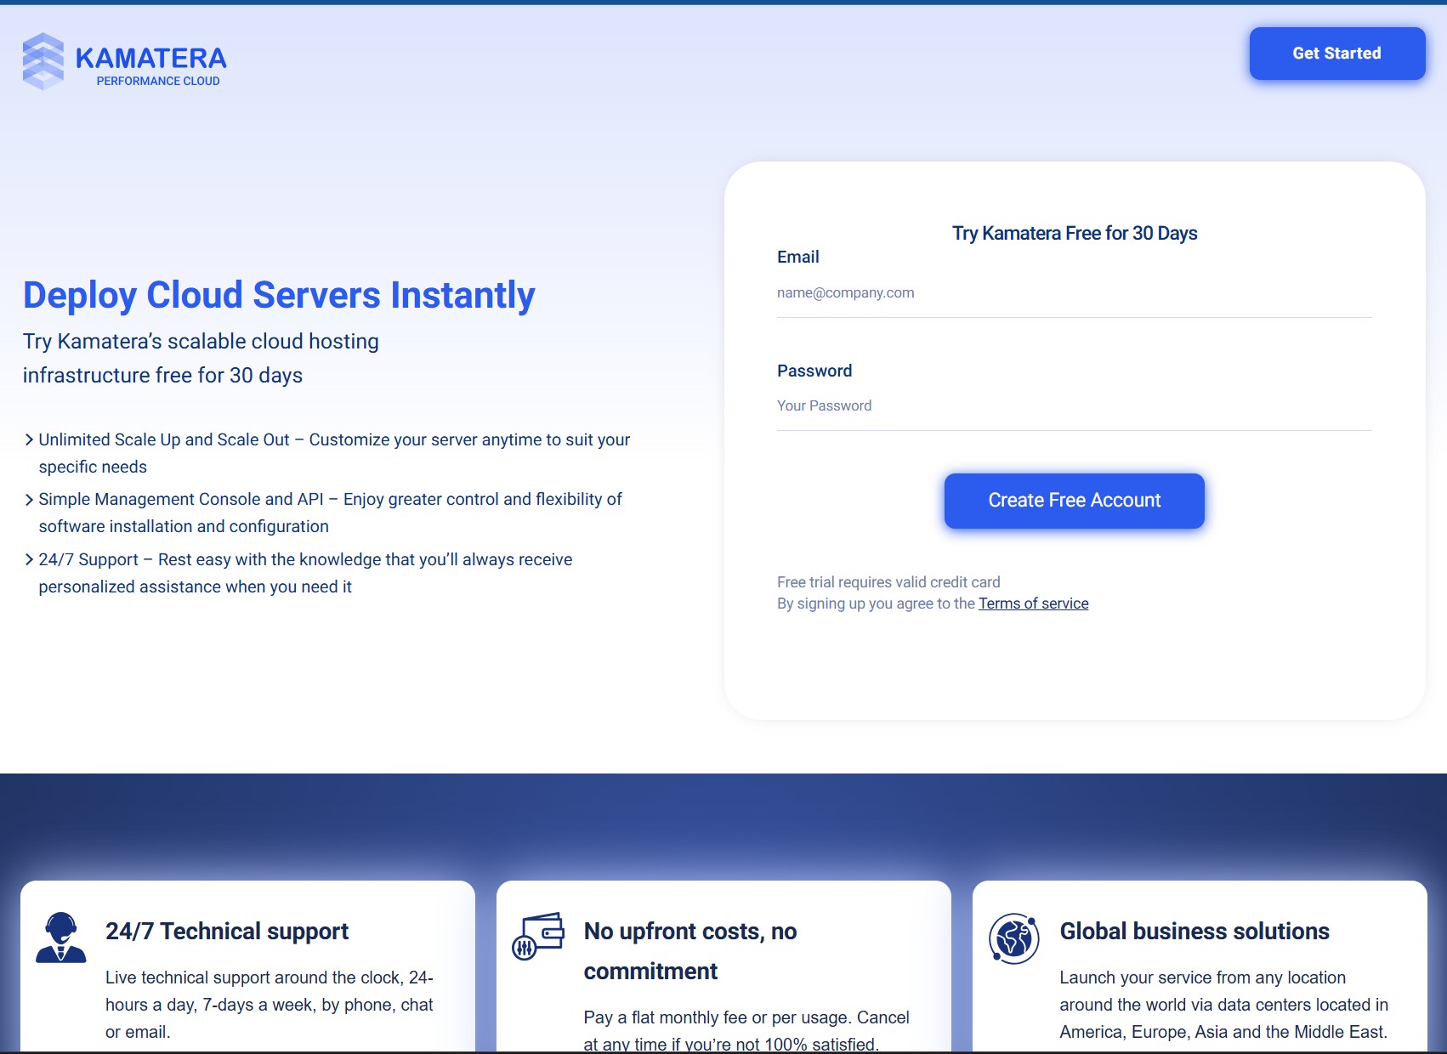The width and height of the screenshot is (1447, 1054).
Task: Click the Get Started button
Action: coord(1336,54)
